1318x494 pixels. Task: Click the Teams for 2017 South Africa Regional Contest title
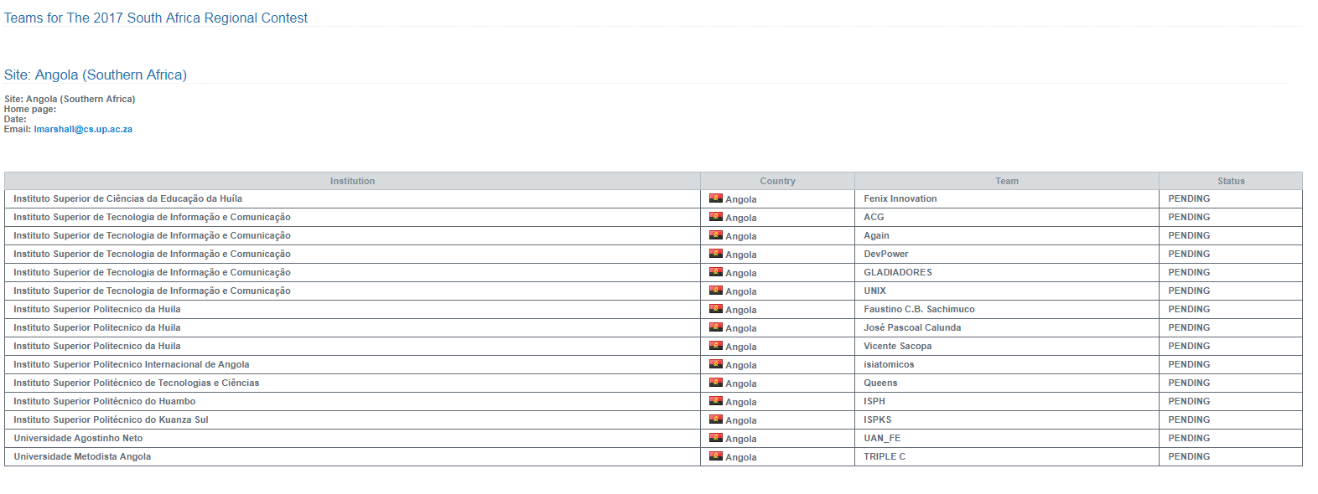(x=156, y=18)
